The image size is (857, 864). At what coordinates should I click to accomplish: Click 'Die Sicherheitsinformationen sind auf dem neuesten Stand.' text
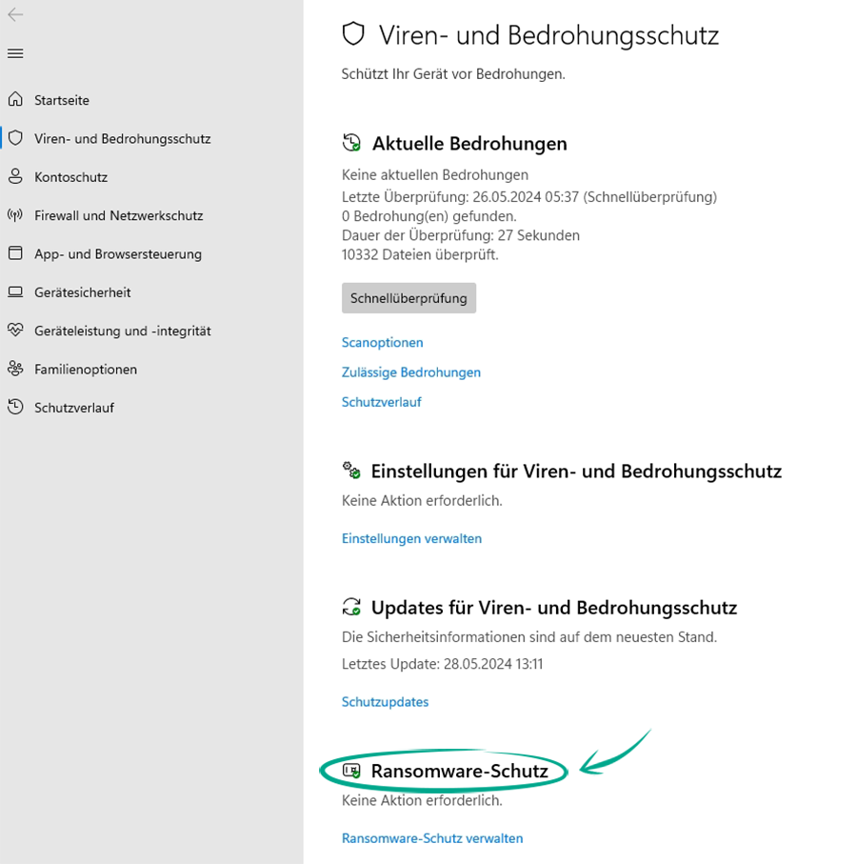point(529,637)
